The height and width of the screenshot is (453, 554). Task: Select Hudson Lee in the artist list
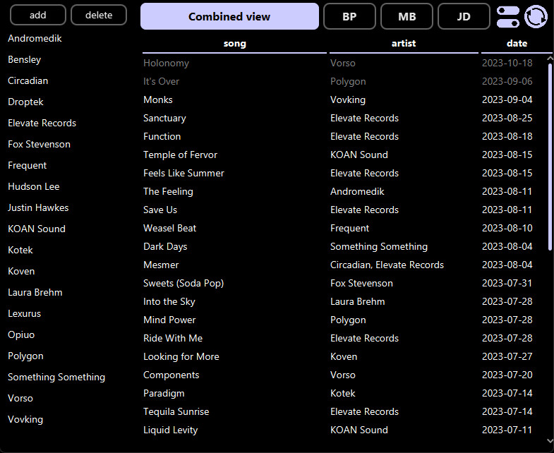pyautogui.click(x=34, y=186)
